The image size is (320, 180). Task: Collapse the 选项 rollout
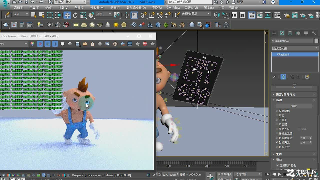click(294, 100)
